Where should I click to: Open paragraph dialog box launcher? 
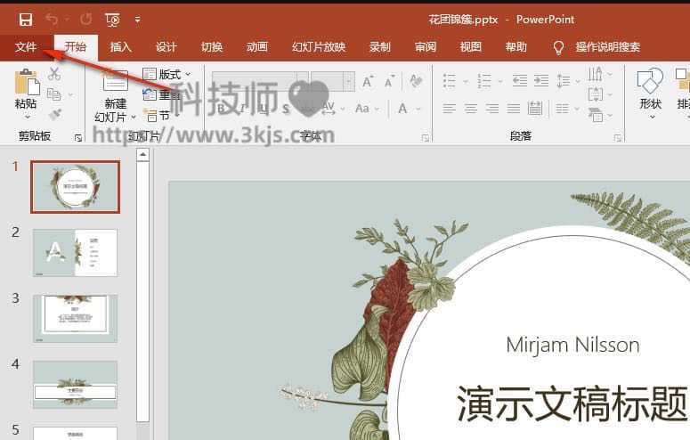(618, 138)
